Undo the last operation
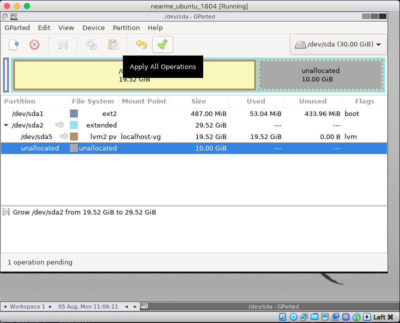Image resolution: width=400 pixels, height=323 pixels. (141, 44)
